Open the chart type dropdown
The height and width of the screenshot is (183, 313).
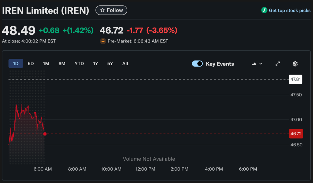pos(257,64)
